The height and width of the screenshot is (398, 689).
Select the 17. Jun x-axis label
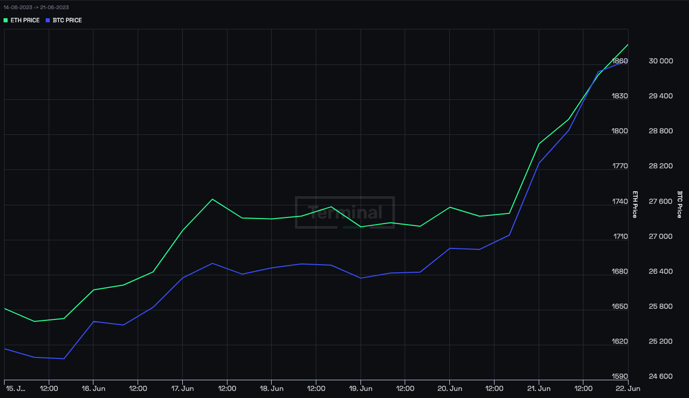point(182,388)
